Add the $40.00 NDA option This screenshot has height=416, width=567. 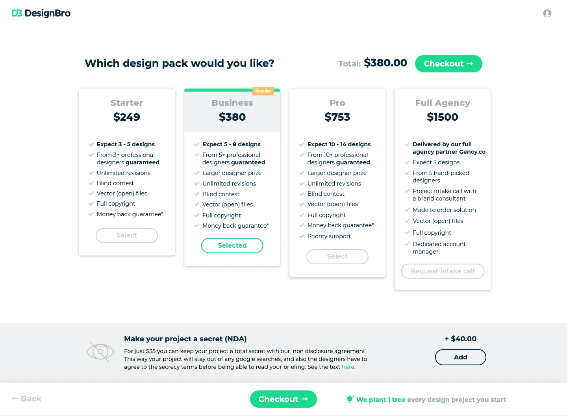click(x=460, y=357)
